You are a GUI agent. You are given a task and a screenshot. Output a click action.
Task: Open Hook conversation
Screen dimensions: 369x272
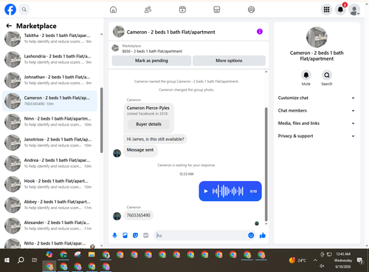coord(49,184)
